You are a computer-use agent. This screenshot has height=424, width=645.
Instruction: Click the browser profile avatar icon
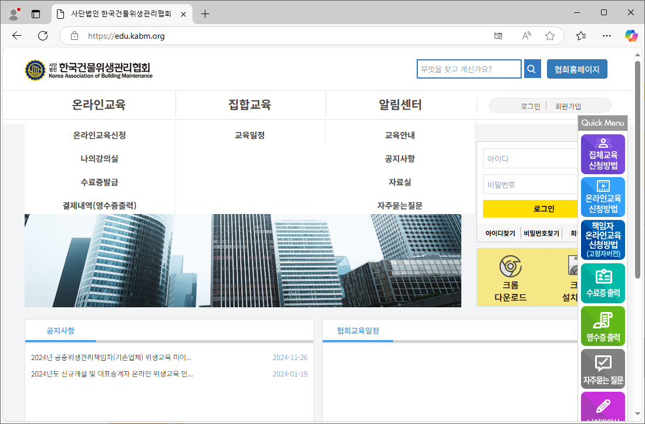click(13, 14)
